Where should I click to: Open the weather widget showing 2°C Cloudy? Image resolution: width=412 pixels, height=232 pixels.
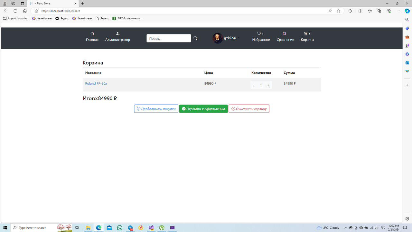coord(328,228)
